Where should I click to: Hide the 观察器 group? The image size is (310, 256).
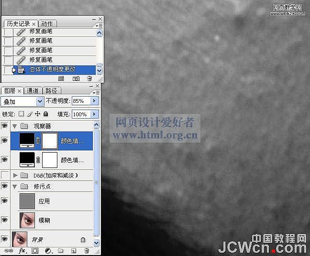[x=5, y=125]
